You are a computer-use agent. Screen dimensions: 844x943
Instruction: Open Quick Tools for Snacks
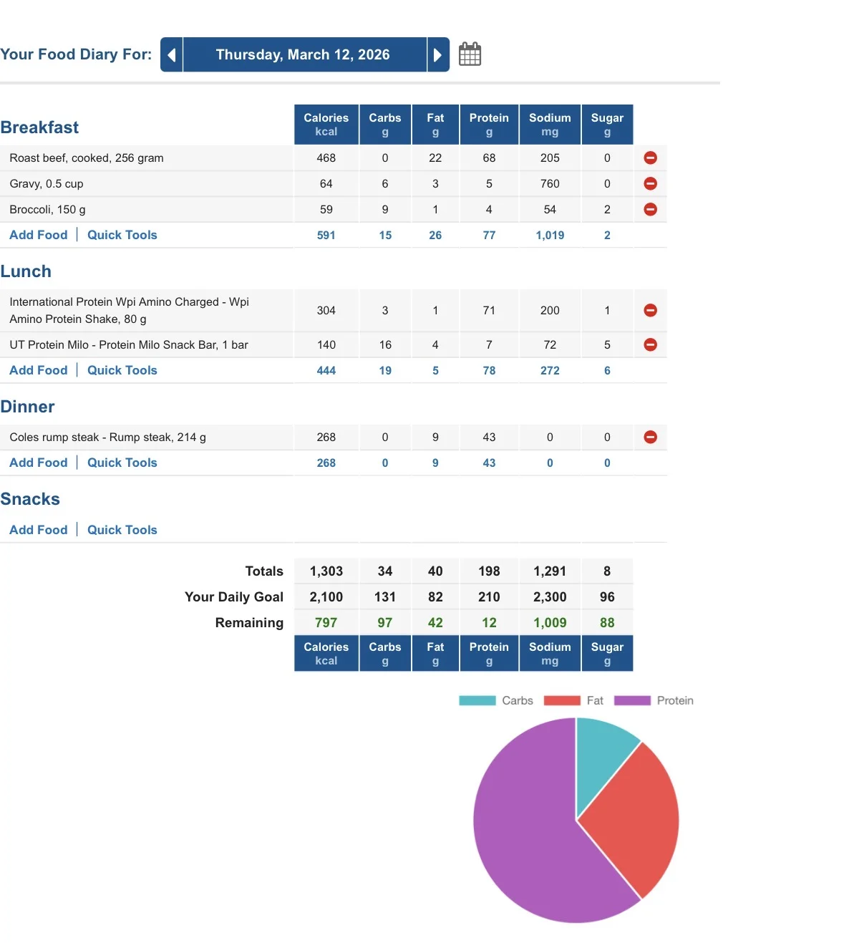pyautogui.click(x=122, y=530)
